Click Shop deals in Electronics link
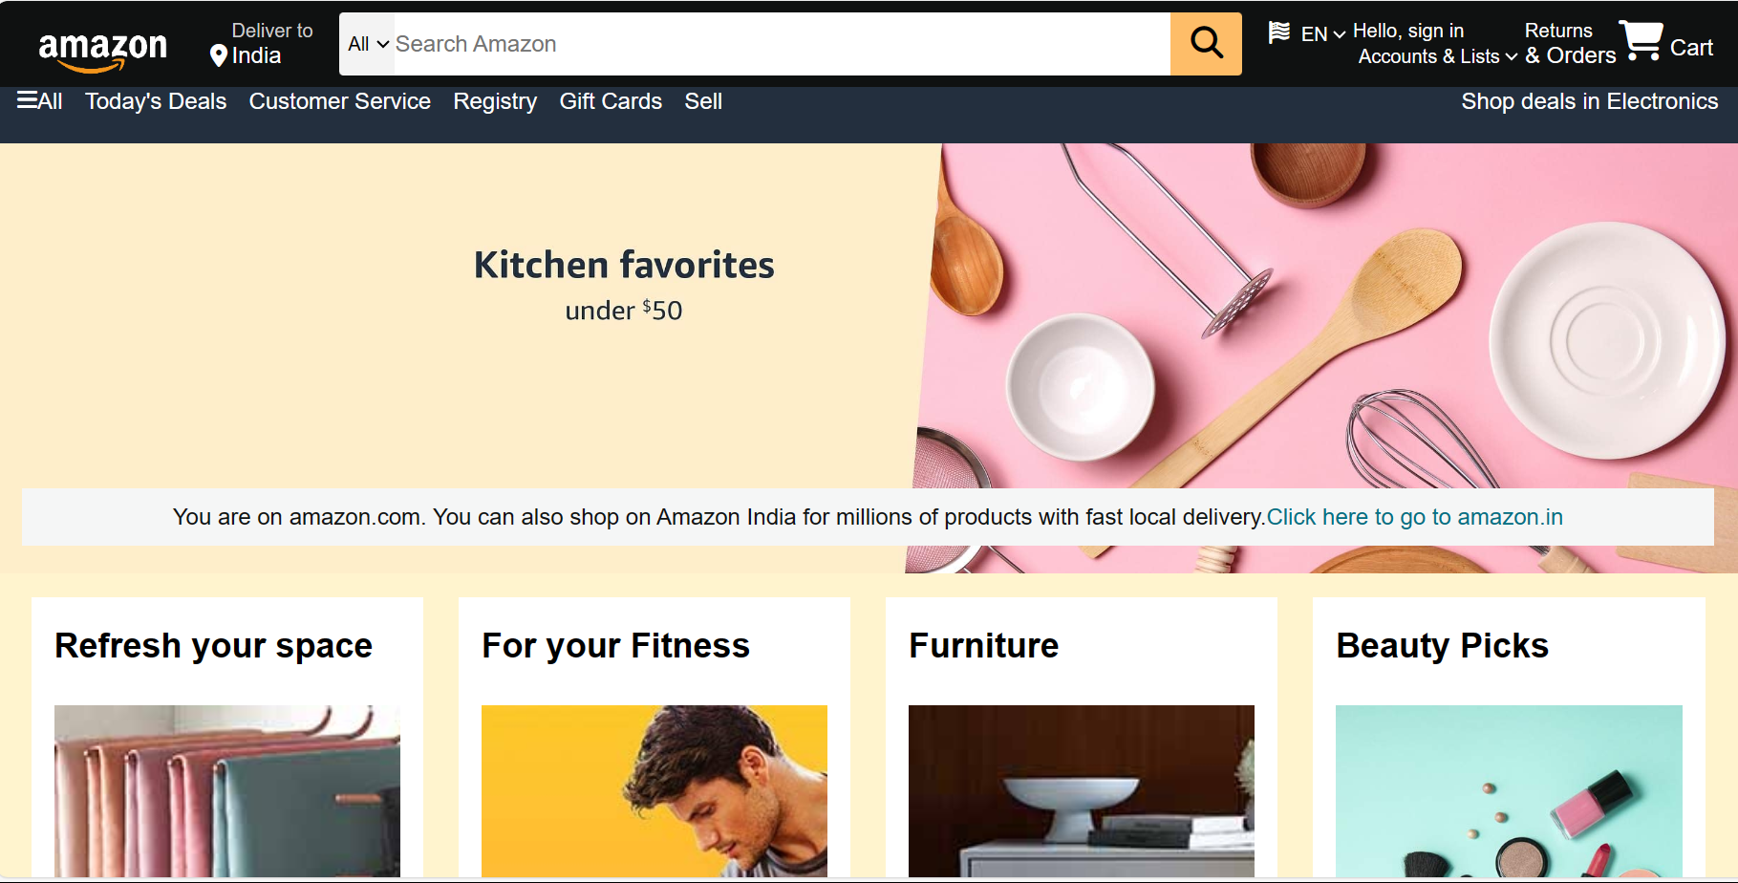 click(1590, 101)
